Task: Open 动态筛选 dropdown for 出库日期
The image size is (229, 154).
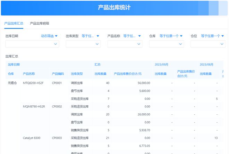Action: pyautogui.click(x=49, y=36)
